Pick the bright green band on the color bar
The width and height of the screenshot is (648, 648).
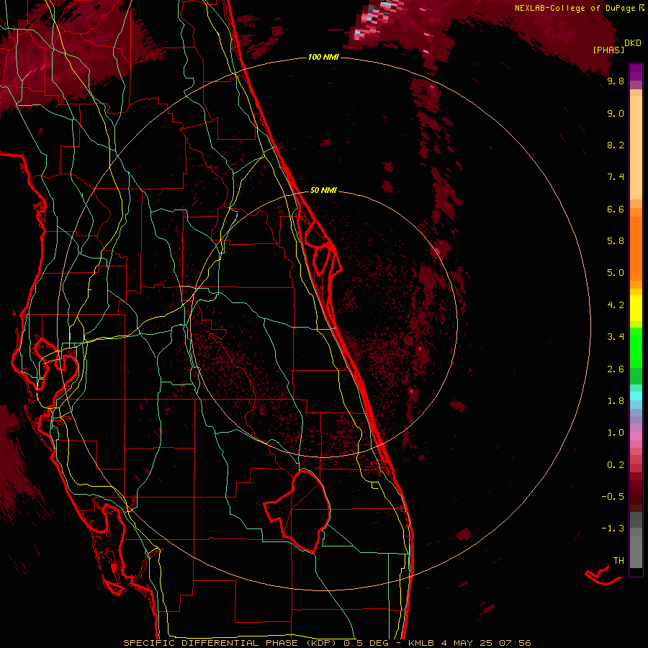[636, 347]
